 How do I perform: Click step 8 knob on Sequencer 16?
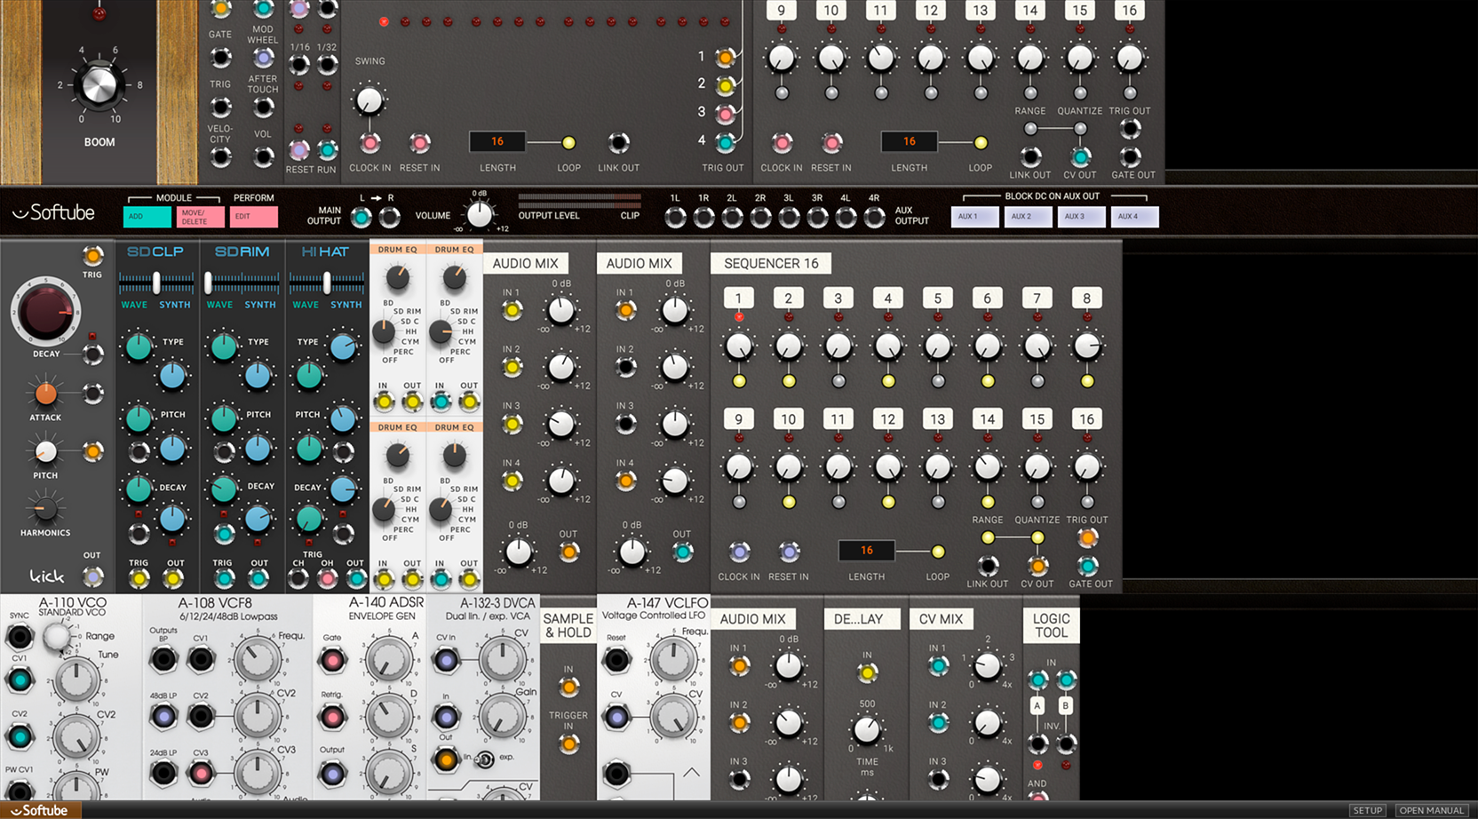tap(1087, 346)
